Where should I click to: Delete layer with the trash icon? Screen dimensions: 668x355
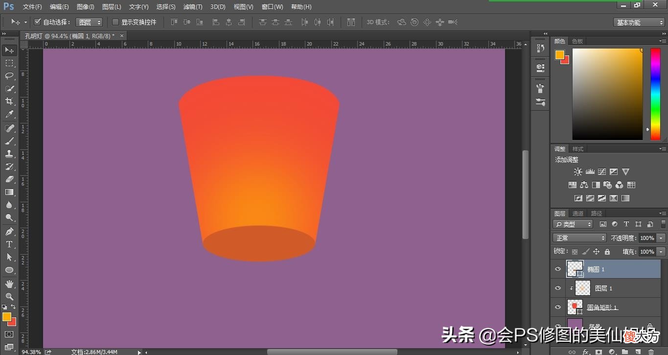651,352
